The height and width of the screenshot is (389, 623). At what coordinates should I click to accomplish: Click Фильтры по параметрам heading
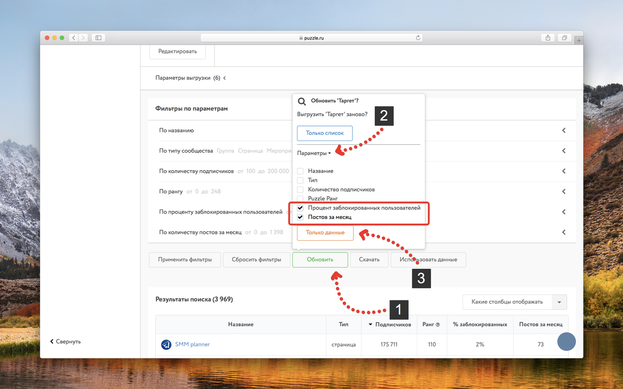point(192,109)
